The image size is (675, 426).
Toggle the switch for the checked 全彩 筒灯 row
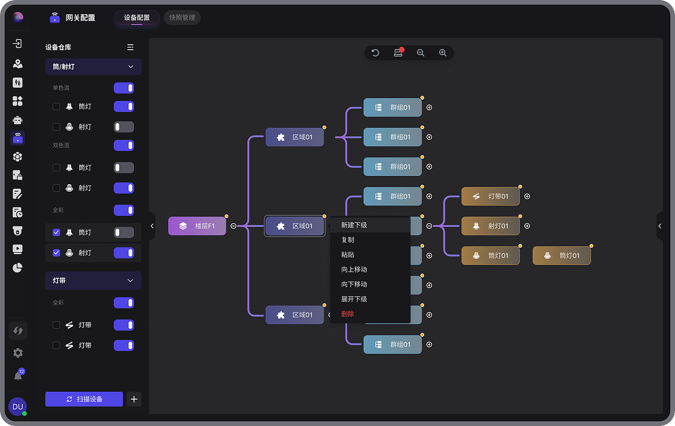coord(124,232)
